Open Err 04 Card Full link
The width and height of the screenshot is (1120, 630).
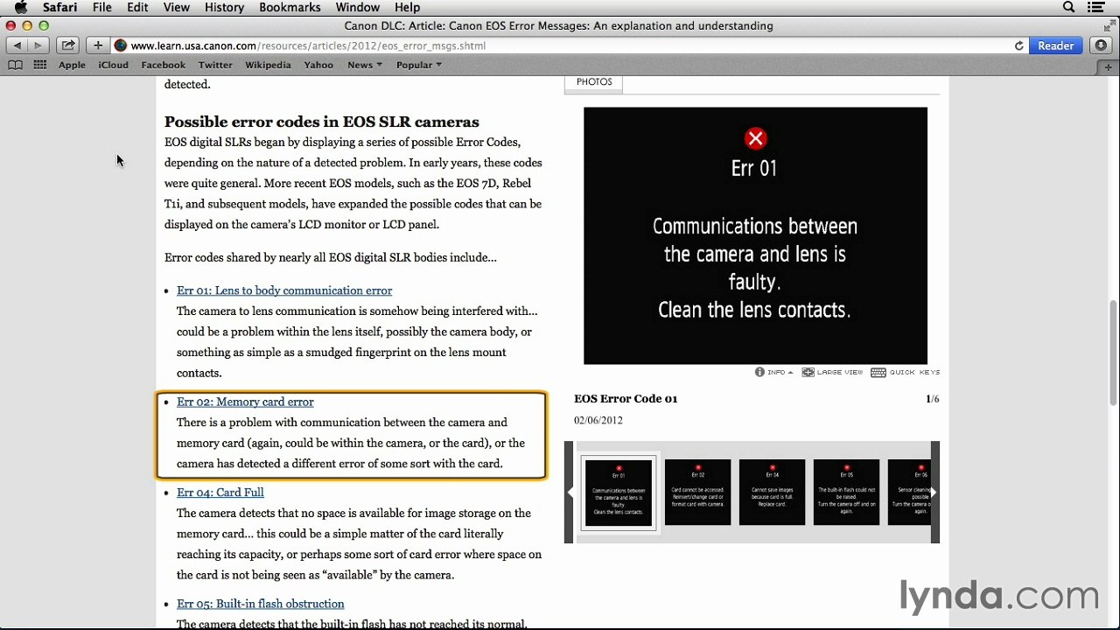220,493
